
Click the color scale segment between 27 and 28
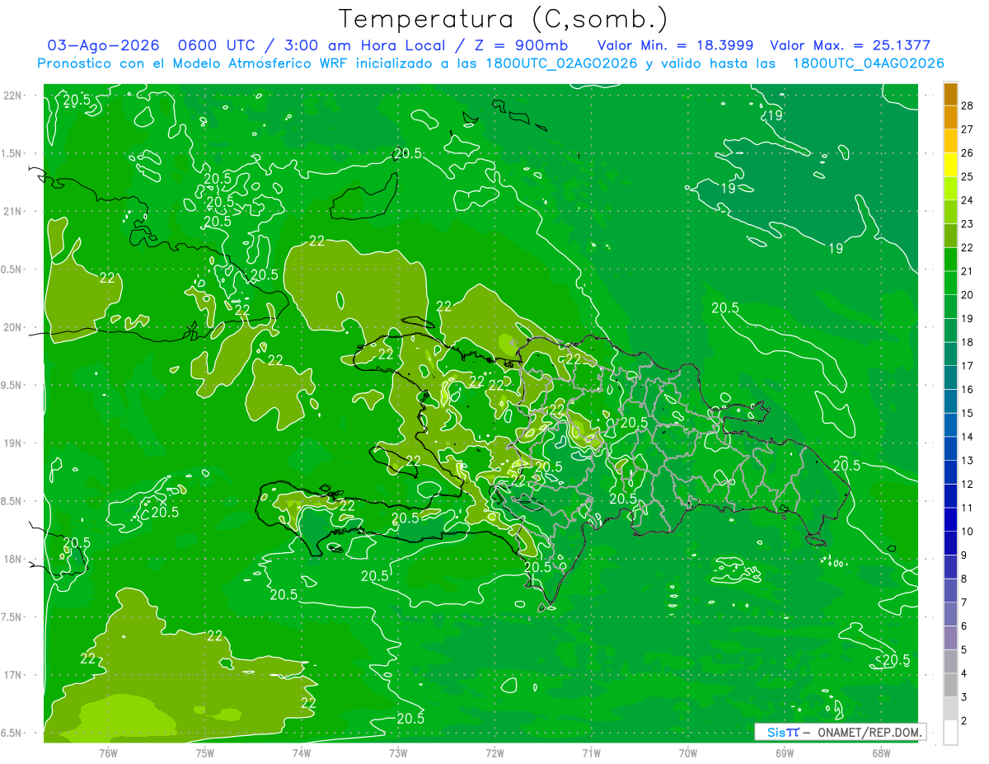coord(950,118)
